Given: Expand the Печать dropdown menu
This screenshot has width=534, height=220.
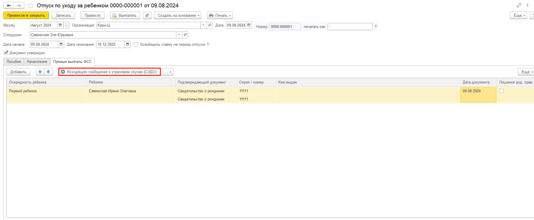Looking at the screenshot, I should [x=220, y=15].
